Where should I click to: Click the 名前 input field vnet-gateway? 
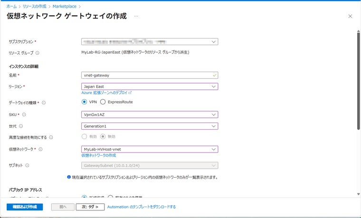150,75
